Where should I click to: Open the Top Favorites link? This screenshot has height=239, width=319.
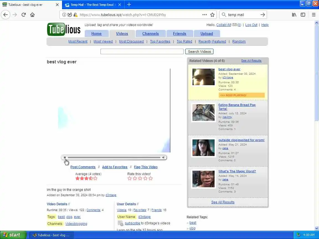[160, 41]
